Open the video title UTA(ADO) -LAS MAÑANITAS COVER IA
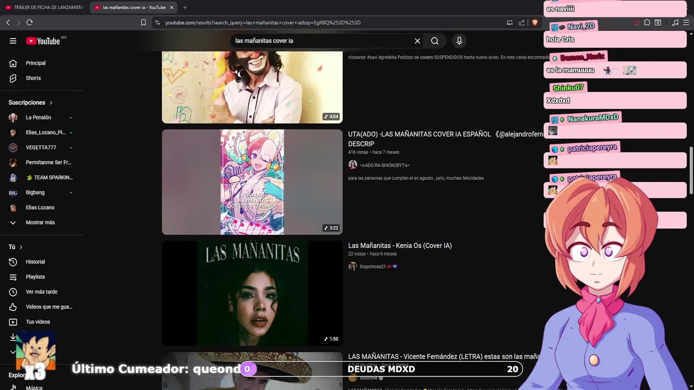This screenshot has height=390, width=694. pos(445,139)
